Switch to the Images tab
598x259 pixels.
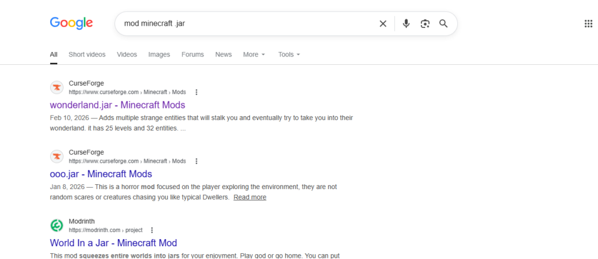click(159, 54)
